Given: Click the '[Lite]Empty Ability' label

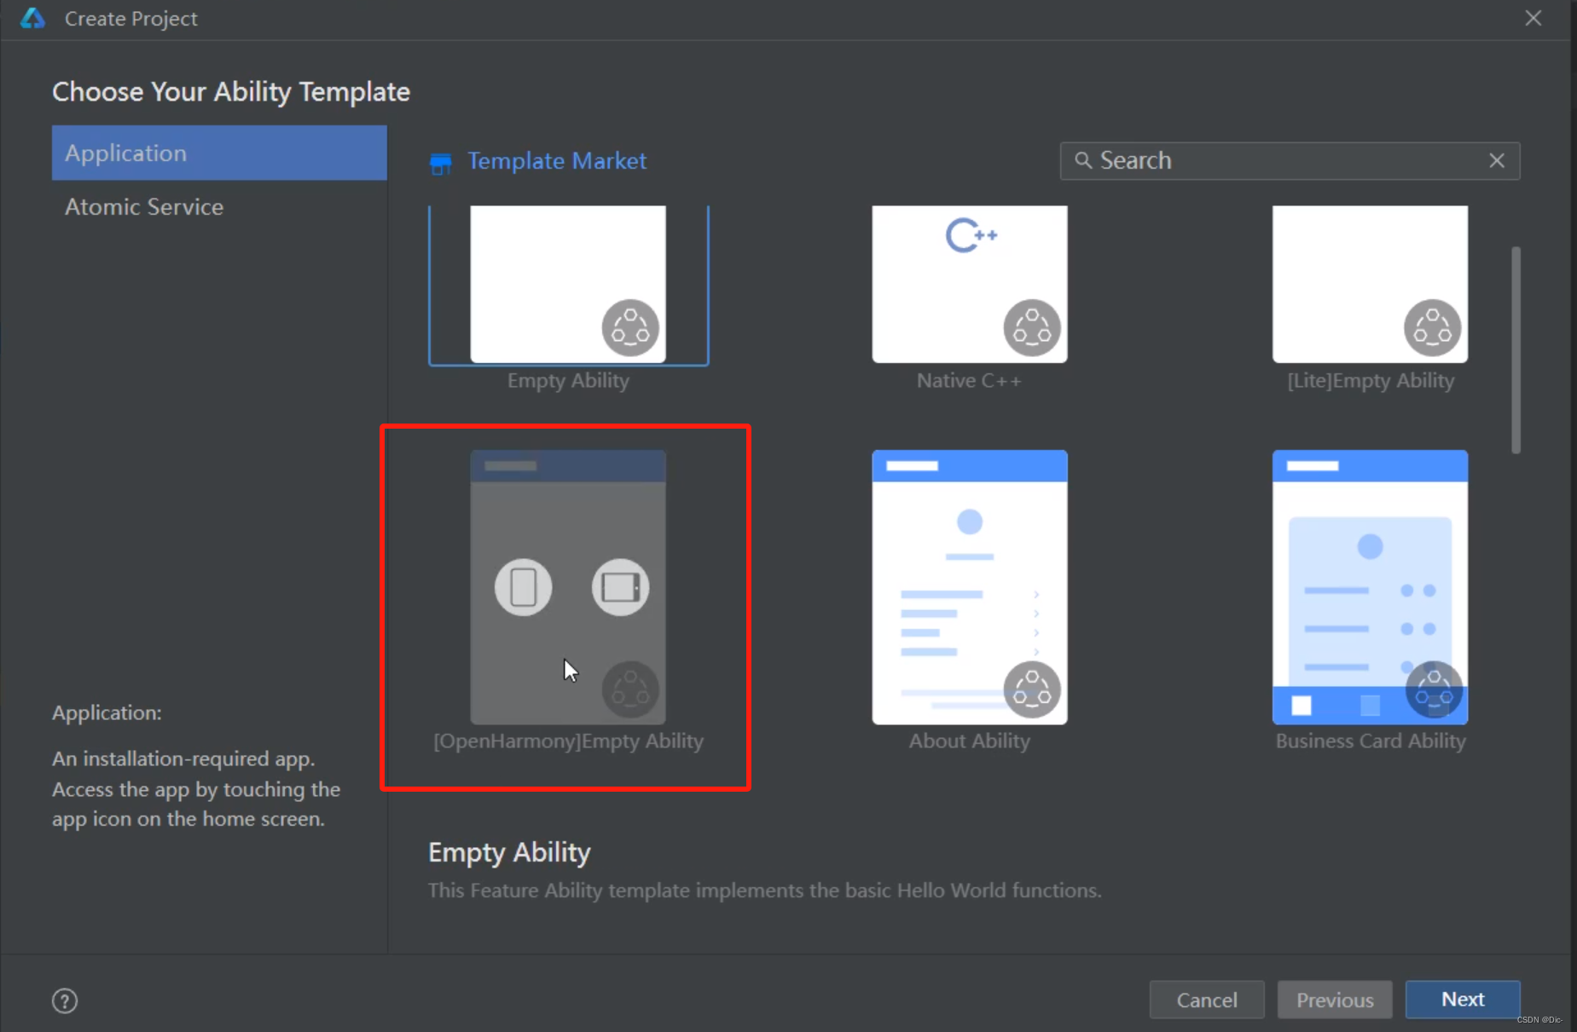Looking at the screenshot, I should point(1371,381).
